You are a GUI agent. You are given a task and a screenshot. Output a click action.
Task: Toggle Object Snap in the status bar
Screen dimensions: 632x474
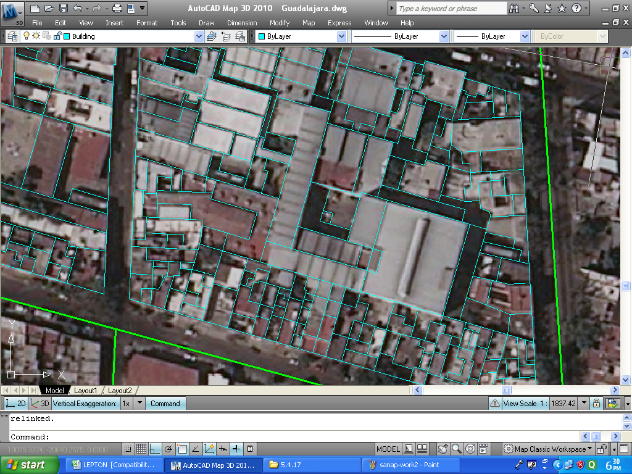182,449
